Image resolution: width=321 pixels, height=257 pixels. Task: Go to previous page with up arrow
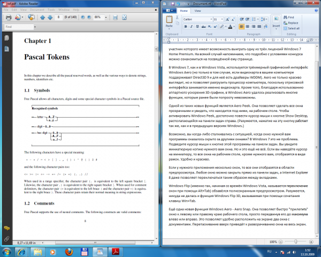(x=43, y=18)
